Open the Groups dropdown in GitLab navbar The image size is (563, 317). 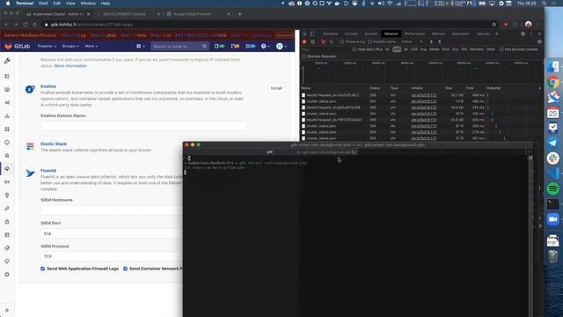coord(70,47)
